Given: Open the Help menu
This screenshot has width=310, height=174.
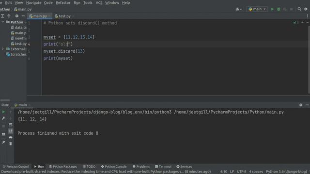Looking at the screenshot, I should click(x=126, y=3).
